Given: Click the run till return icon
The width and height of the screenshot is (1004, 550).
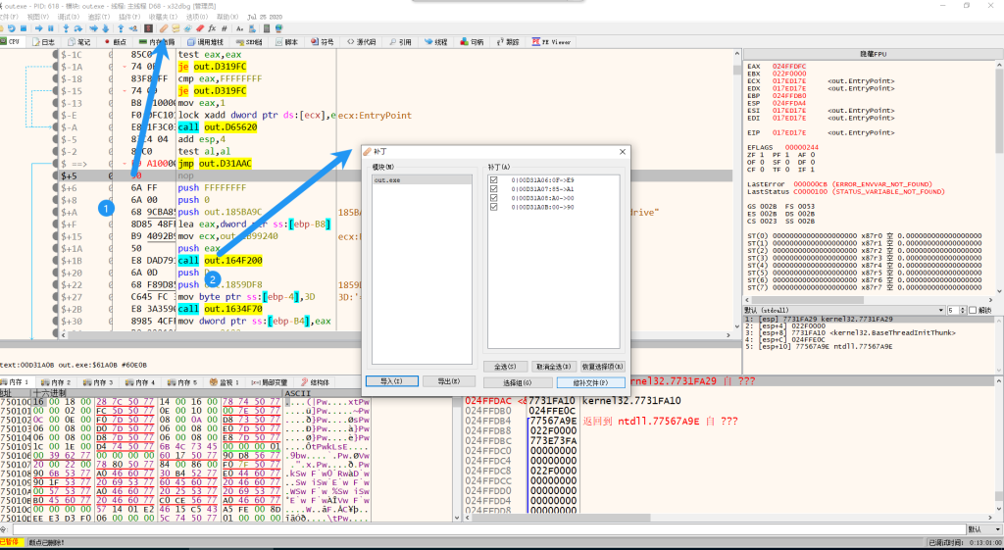Looking at the screenshot, I should coord(121,28).
